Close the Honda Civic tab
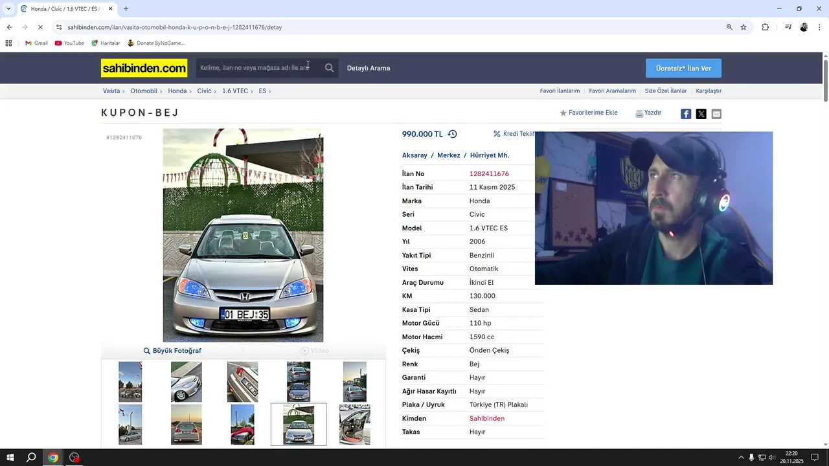The height and width of the screenshot is (466, 829). [111, 9]
